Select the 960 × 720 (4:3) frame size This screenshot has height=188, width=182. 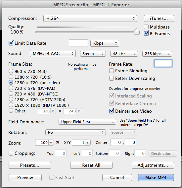(x=11, y=71)
